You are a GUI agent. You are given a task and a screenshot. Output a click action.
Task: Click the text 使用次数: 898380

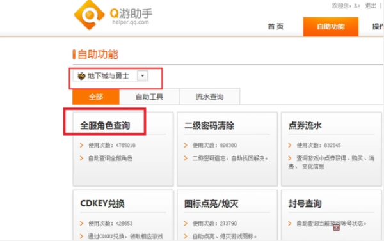214,145
